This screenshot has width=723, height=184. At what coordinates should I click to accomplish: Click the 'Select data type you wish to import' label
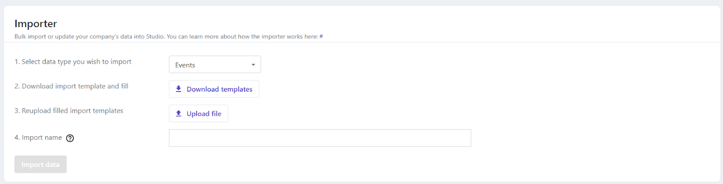[73, 62]
